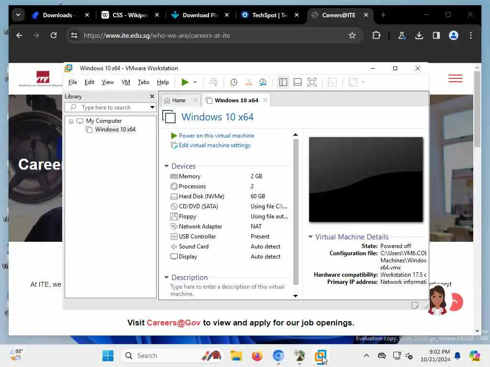
Task: Select the Processors device row
Action: (x=229, y=186)
